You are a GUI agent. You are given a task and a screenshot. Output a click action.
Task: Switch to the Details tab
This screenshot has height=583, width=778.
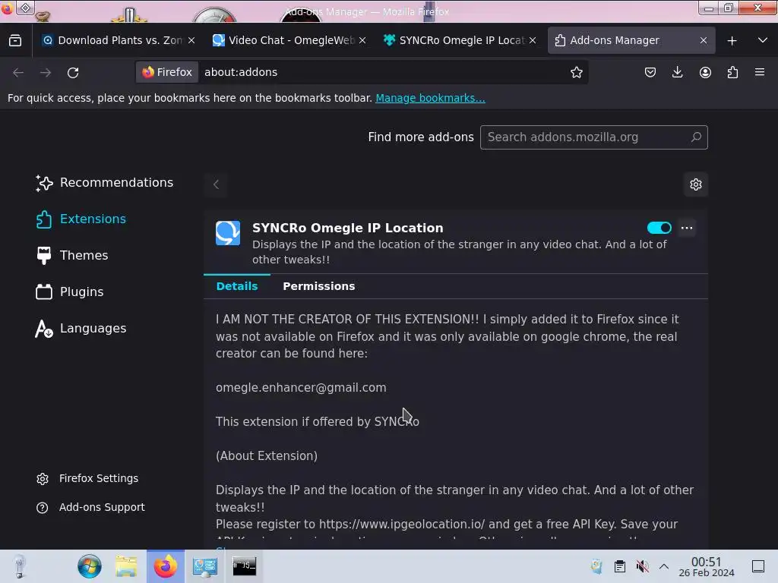[x=237, y=286]
